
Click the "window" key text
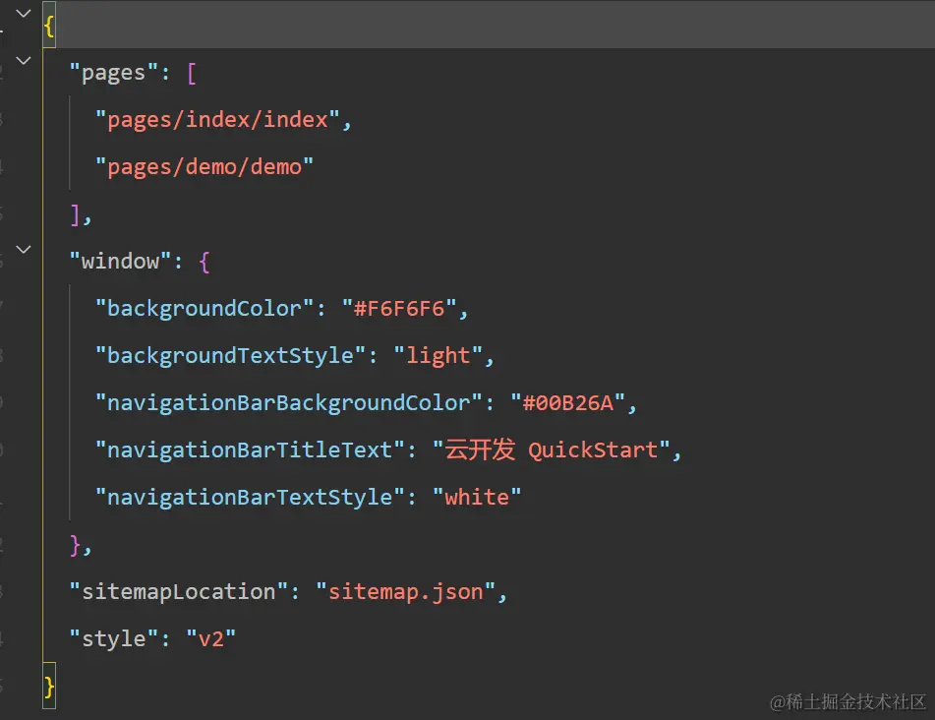coord(121,262)
